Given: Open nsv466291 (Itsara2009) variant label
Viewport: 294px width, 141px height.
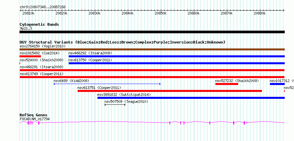Looking at the screenshot, I should point(41,67).
